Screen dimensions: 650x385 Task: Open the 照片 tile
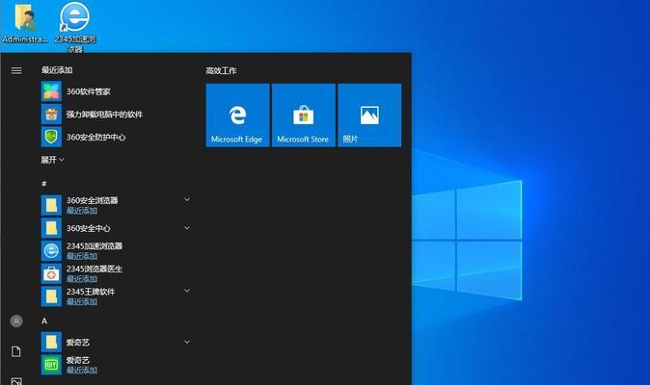(x=369, y=115)
